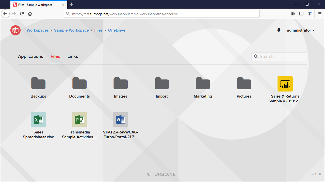This screenshot has height=182, width=325.
Task: Click inside the Search field
Action: click(279, 56)
